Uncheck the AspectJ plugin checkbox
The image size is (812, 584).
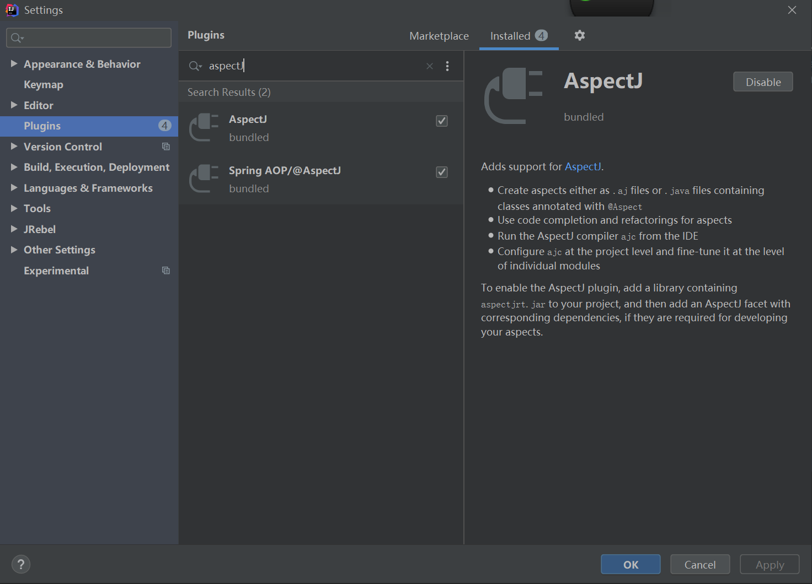[442, 121]
